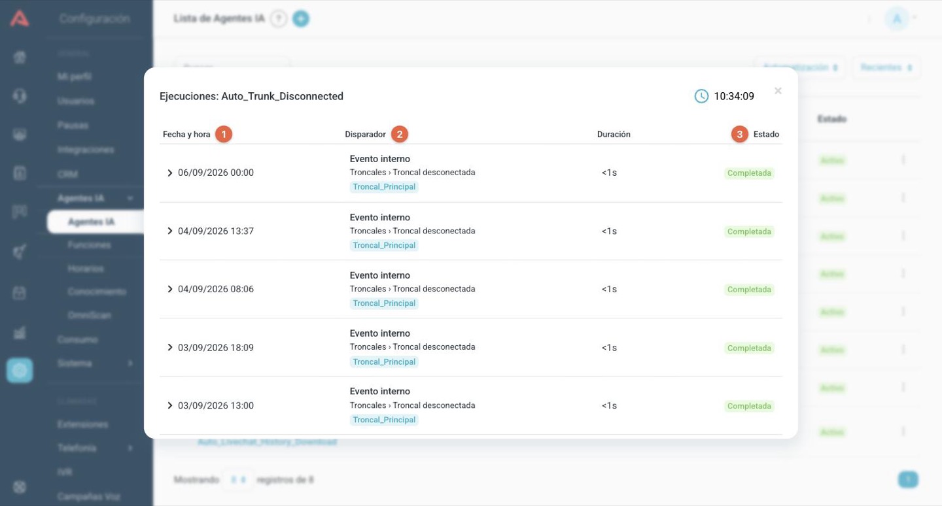Click the Ejecuciones: Auto_Trunk_Disconnected title
Screen dimensions: 942x506
pyautogui.click(x=251, y=96)
